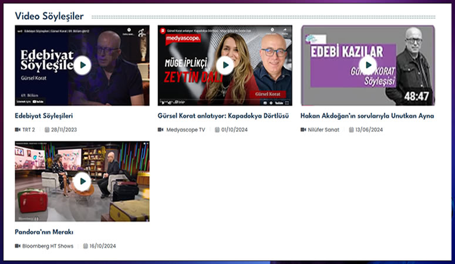Select the Bloomberg HT Shows source label
This screenshot has height=264, width=455.
[48, 246]
